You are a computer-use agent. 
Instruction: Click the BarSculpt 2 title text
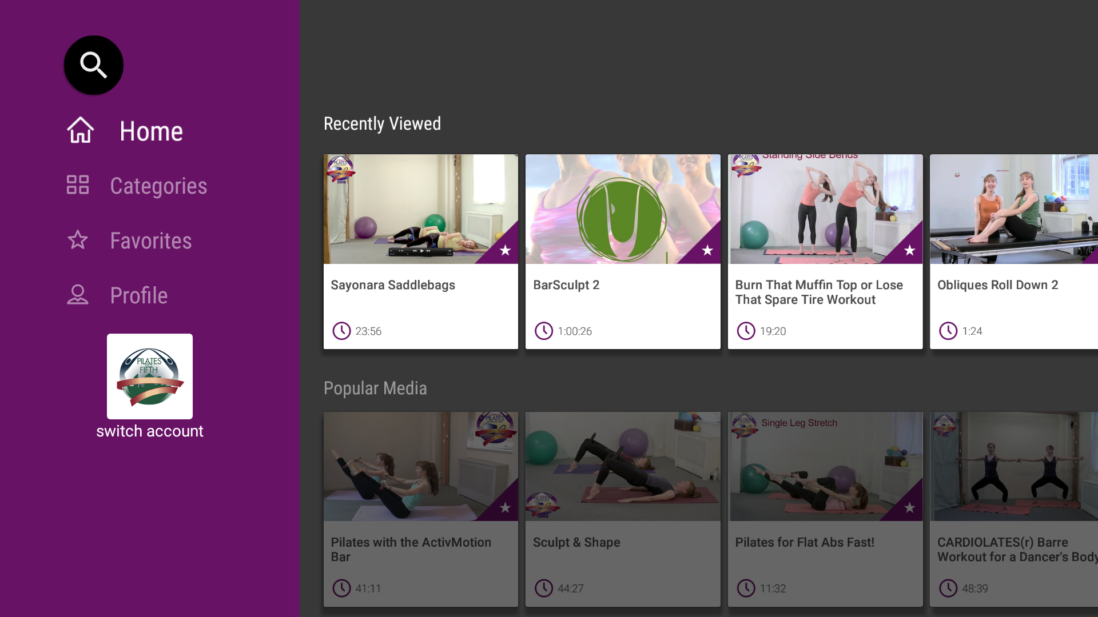coord(566,285)
